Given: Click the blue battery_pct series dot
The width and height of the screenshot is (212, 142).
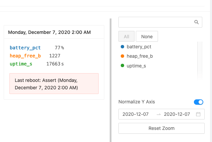Looking at the screenshot, I should click(x=122, y=47).
